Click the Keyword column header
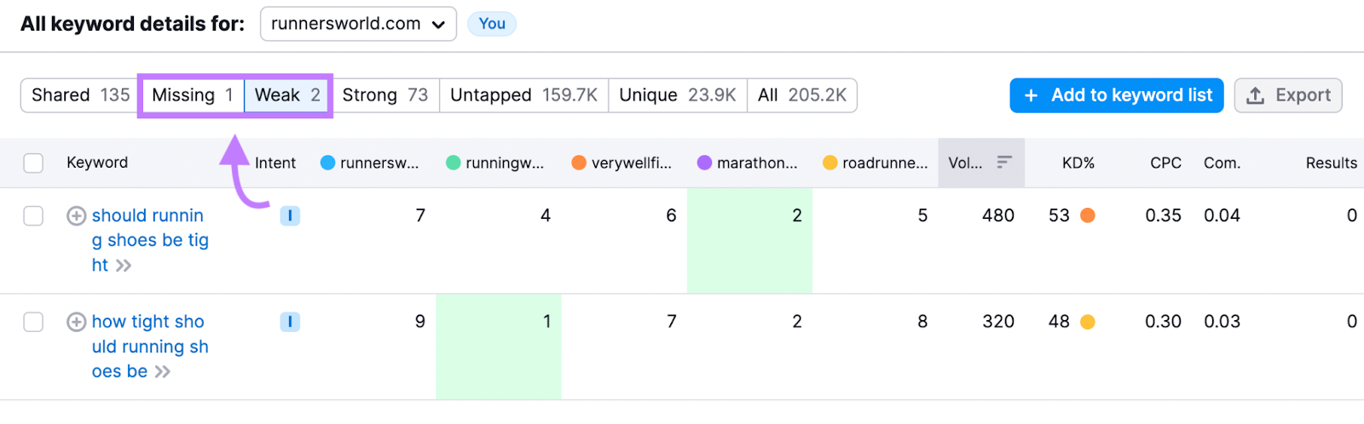Image resolution: width=1364 pixels, height=424 pixels. click(x=97, y=163)
